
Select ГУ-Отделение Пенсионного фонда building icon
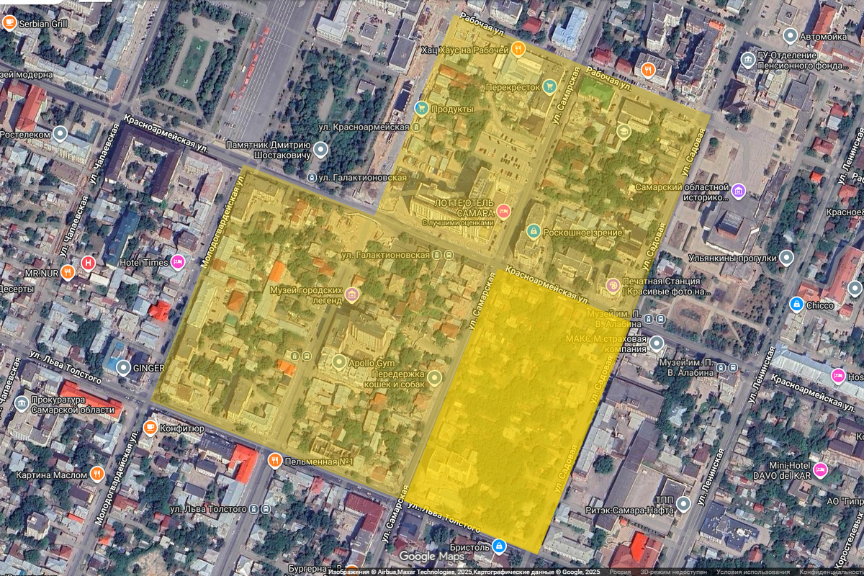(x=747, y=58)
